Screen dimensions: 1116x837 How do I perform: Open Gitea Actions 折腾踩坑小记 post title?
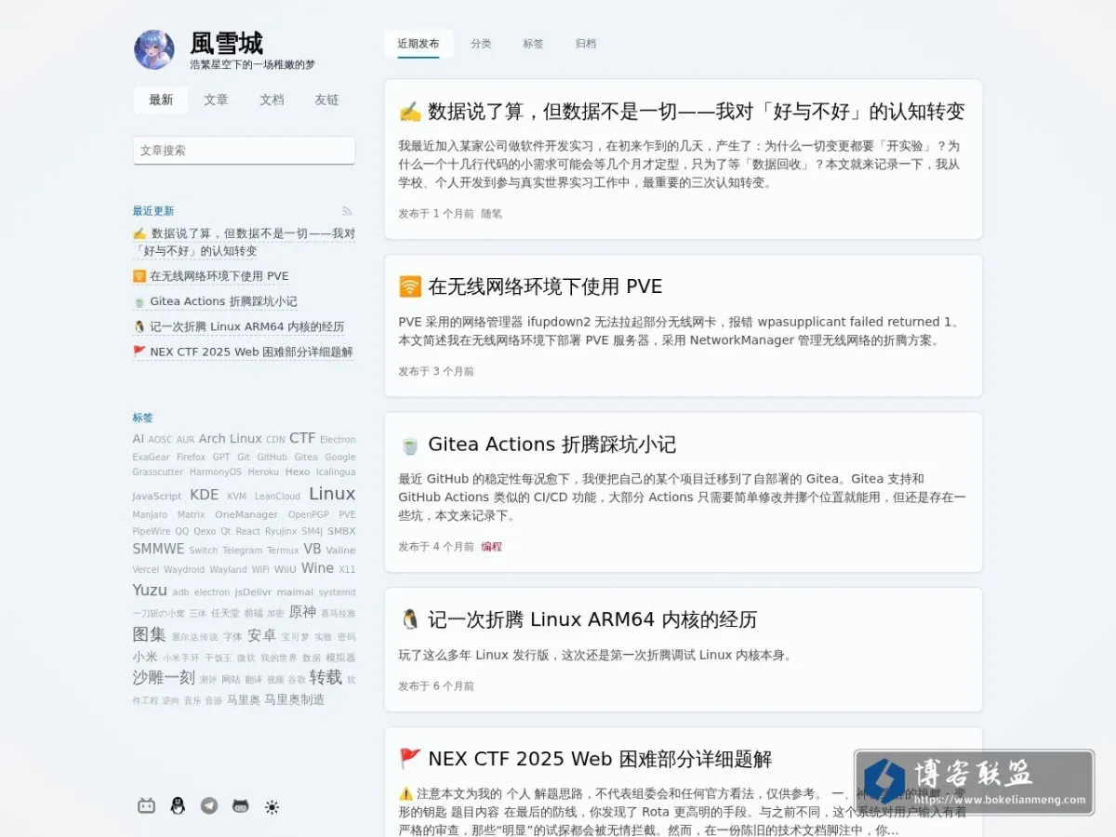coord(551,445)
